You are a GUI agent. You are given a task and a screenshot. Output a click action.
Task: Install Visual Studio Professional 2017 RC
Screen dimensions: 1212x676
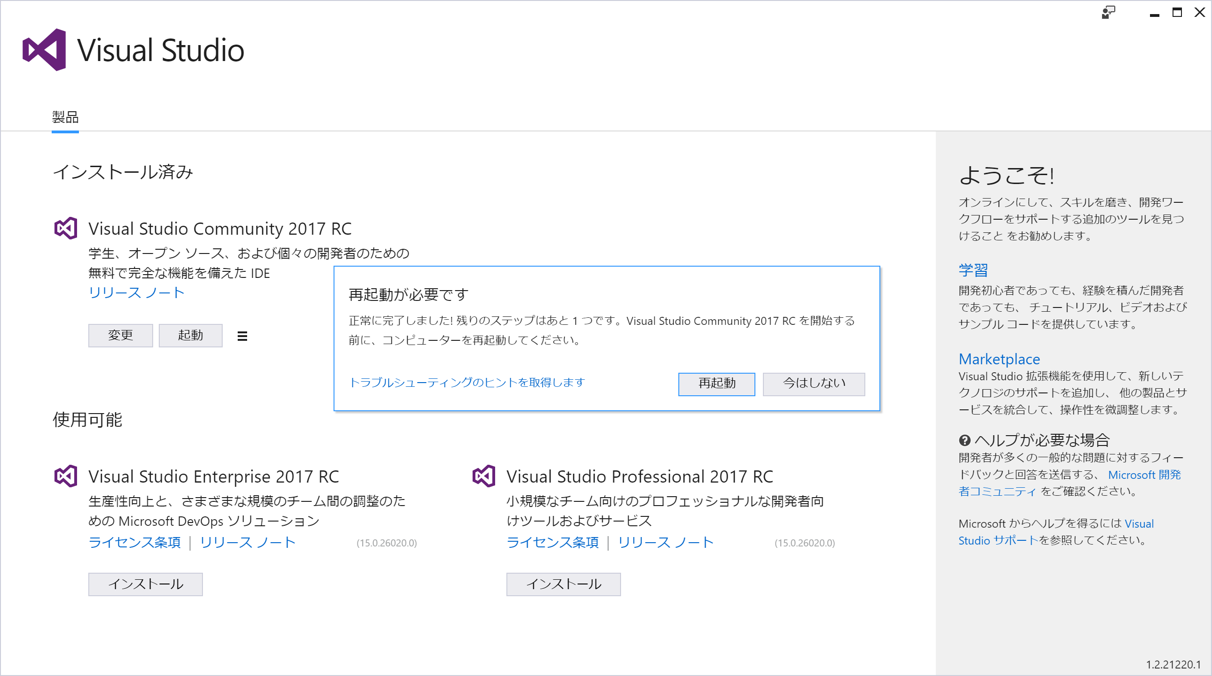click(563, 584)
